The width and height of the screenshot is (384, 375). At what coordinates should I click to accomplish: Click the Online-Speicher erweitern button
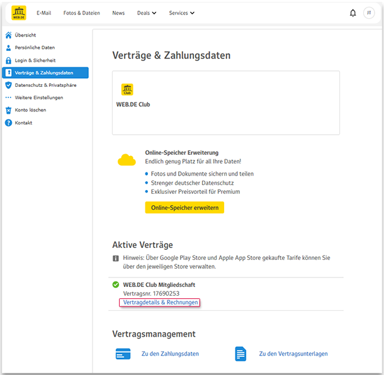point(184,208)
